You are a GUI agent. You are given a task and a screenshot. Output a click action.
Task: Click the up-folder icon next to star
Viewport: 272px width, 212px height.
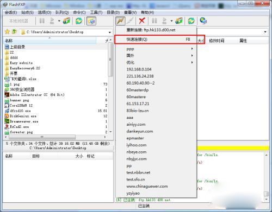(x=14, y=31)
